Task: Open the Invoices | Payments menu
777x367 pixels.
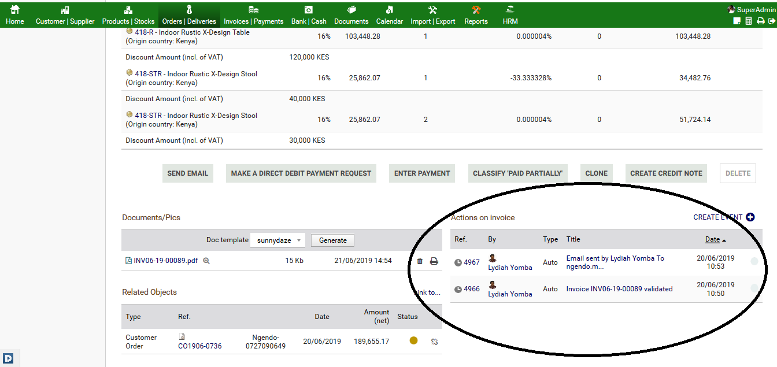Action: tap(253, 16)
